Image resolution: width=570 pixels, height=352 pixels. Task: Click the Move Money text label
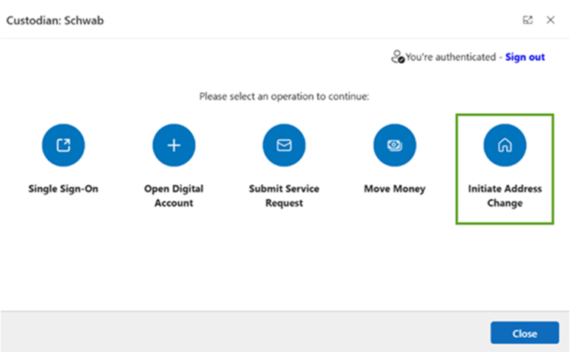coord(394,189)
